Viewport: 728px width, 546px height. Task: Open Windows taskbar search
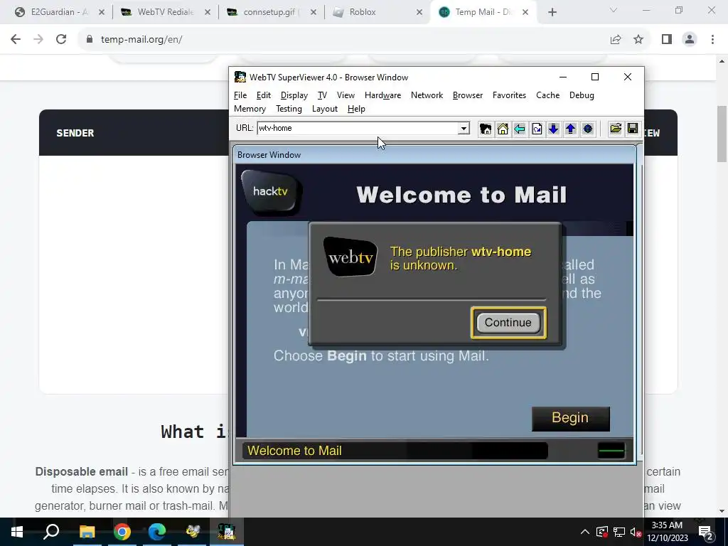tap(51, 532)
